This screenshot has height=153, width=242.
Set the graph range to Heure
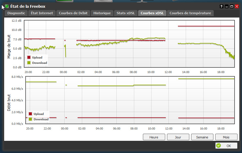(154, 137)
